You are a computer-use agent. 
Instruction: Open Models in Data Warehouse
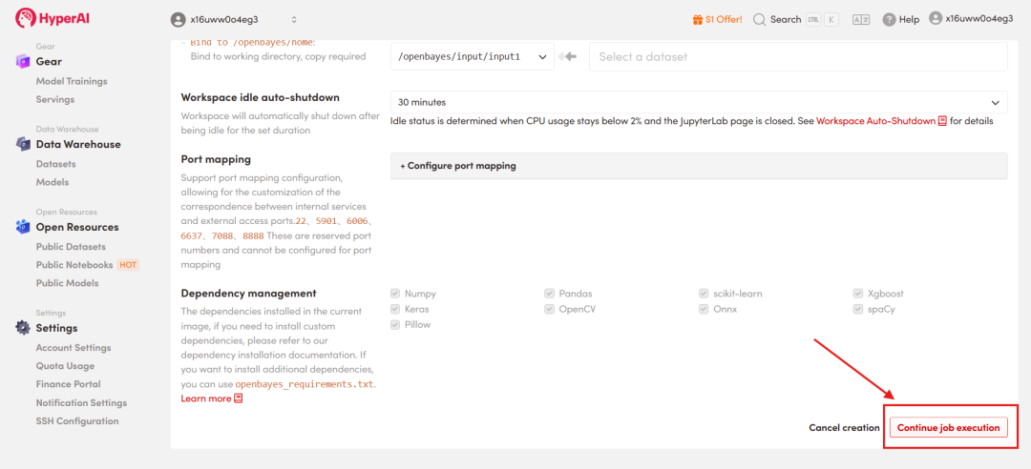coord(53,182)
